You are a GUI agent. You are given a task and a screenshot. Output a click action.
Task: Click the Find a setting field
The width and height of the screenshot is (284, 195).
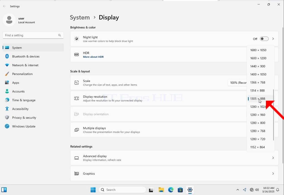[33, 35]
